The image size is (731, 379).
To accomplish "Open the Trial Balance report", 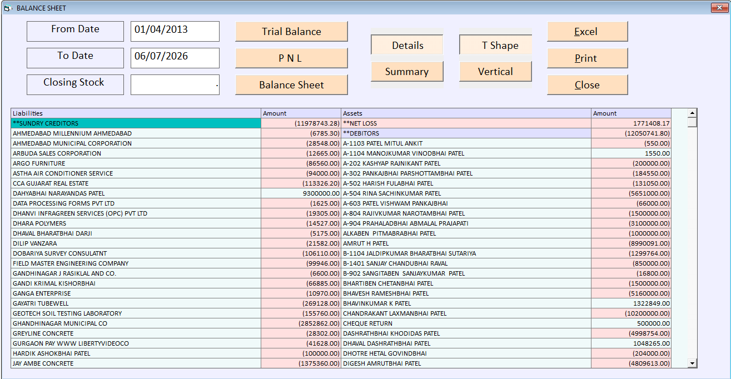I will point(291,32).
